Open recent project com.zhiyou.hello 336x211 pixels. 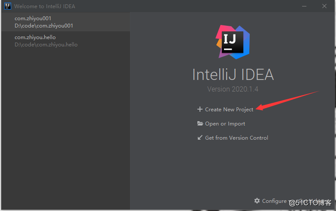click(35, 37)
